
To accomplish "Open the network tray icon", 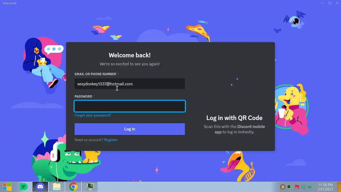I will tap(303, 187).
